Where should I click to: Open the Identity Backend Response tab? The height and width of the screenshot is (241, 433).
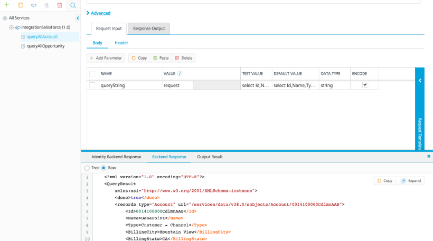point(117,157)
